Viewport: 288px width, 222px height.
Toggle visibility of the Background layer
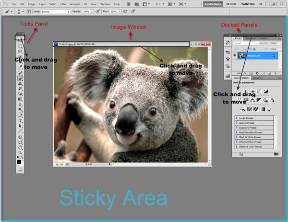235,55
